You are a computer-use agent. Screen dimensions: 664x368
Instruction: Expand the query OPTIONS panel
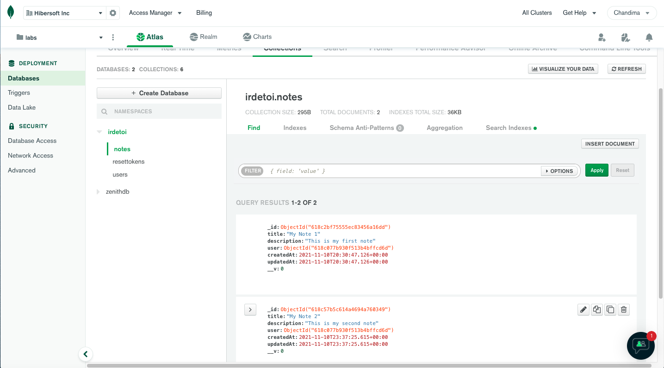(559, 171)
